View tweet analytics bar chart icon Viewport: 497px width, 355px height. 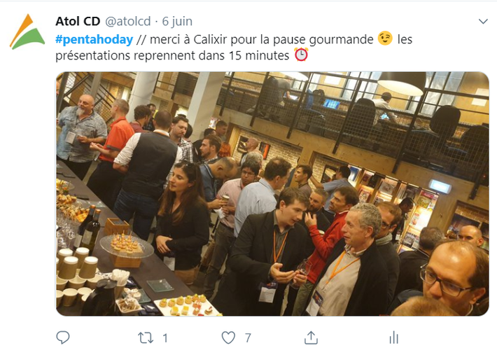pos(393,337)
